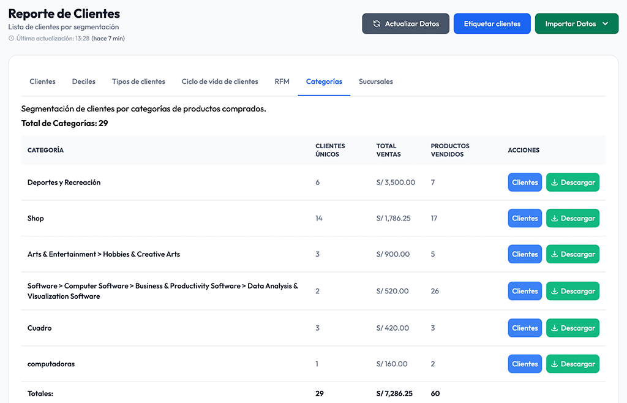
Task: Click download icon in the Software category row
Action: (x=555, y=292)
